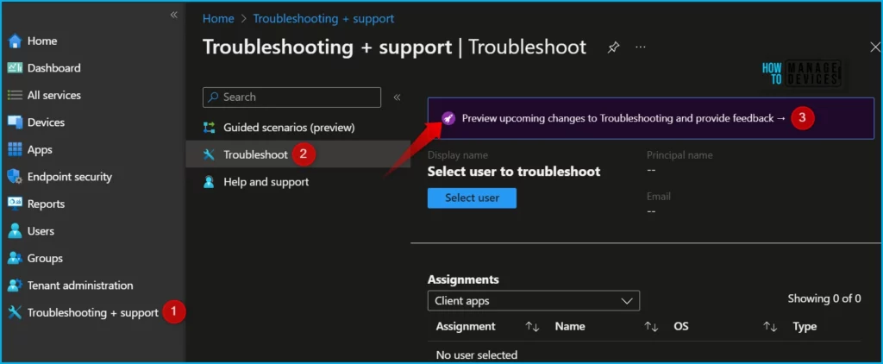This screenshot has height=364, width=883.
Task: Click the Dashboard chart icon
Action: 15,68
